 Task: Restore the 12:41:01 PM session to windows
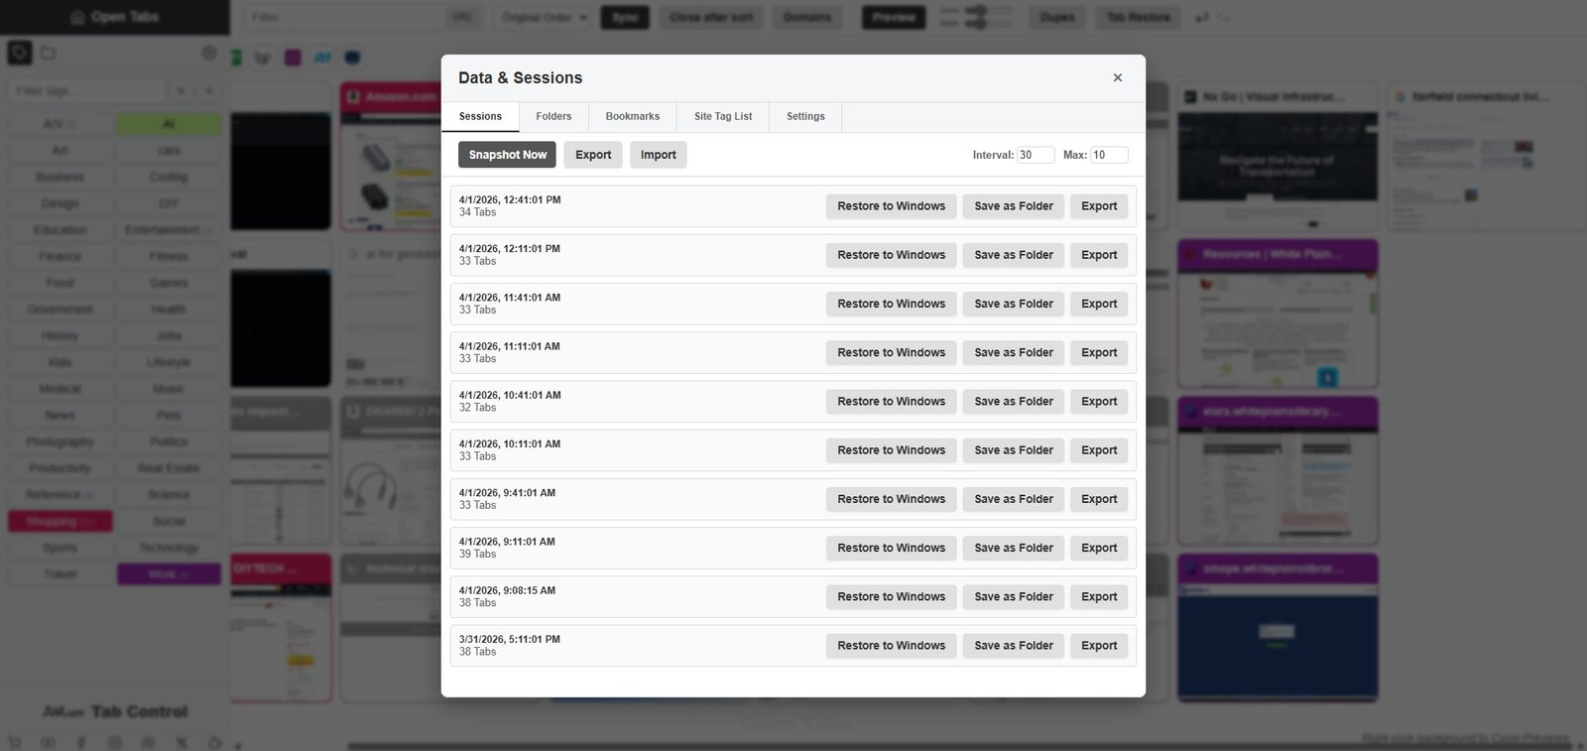coord(891,206)
